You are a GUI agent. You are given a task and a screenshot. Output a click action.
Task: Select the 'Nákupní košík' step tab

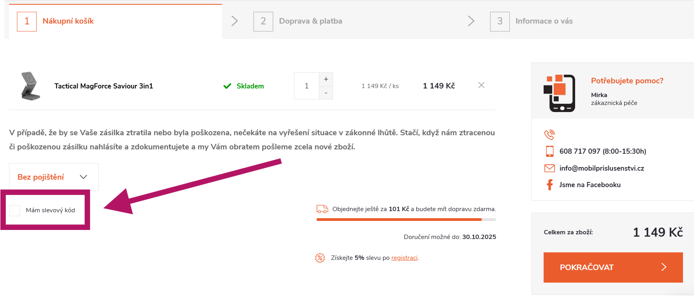point(68,21)
